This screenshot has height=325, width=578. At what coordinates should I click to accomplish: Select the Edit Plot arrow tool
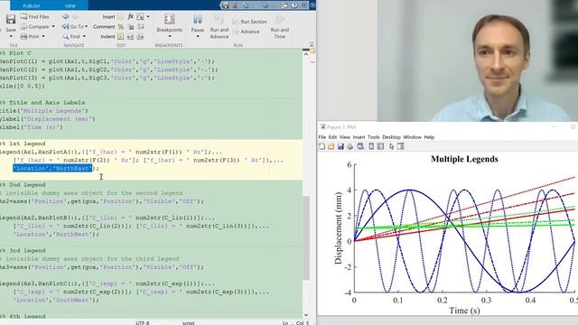(391, 146)
